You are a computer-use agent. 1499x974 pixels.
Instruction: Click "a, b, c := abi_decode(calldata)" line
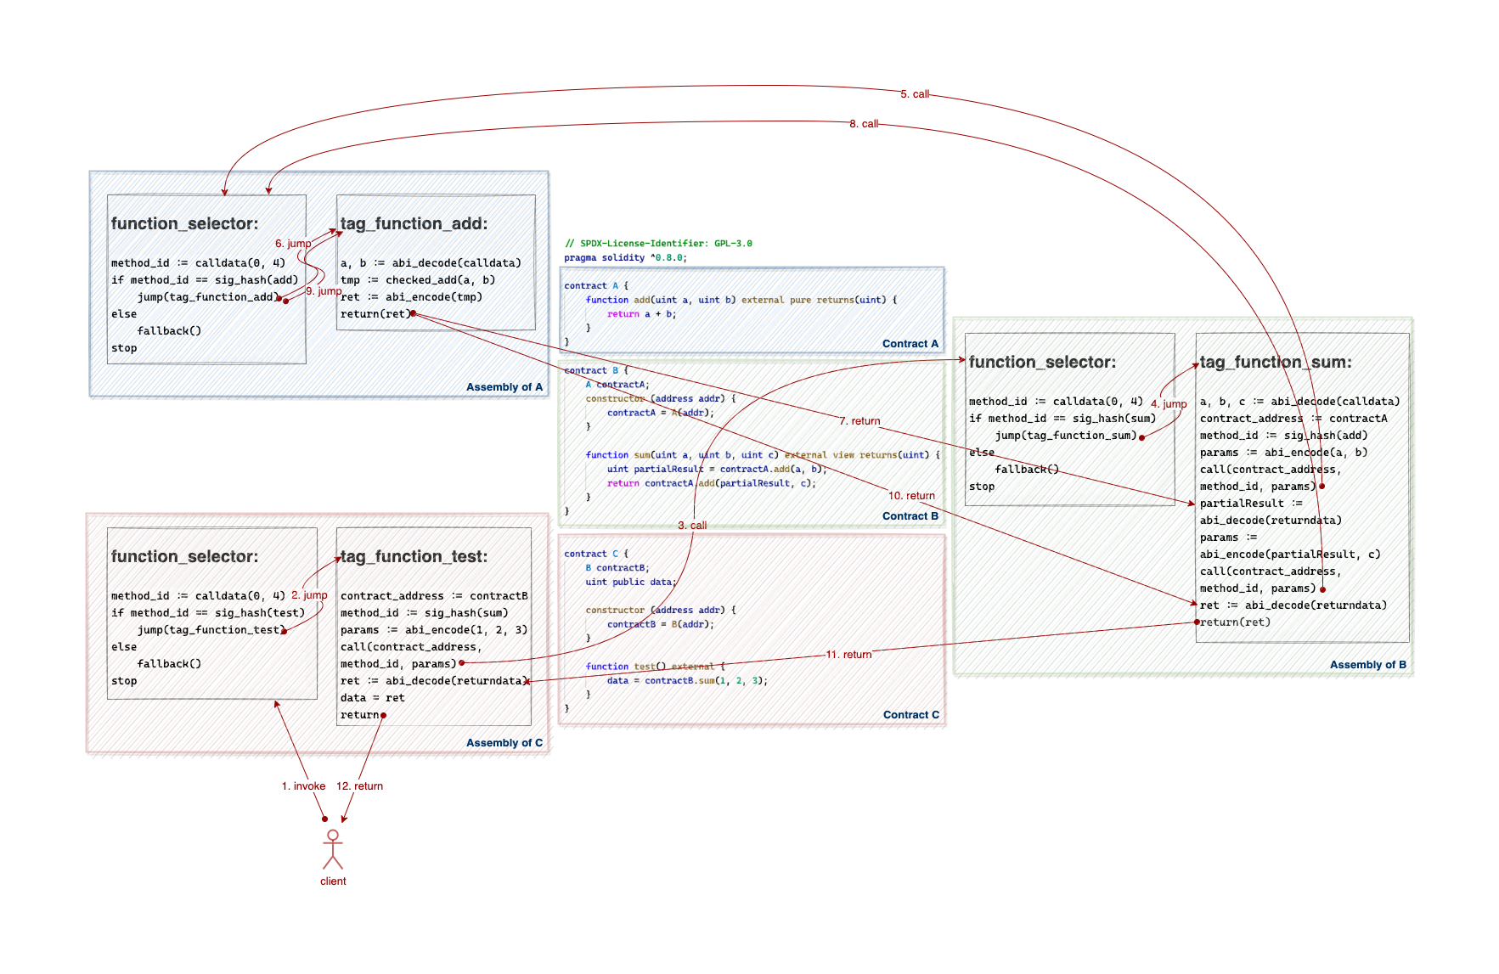[x=1299, y=402]
